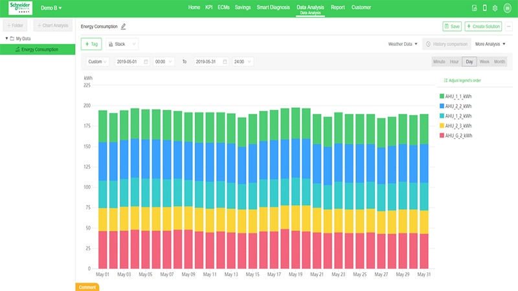Switch granularity to Hour
Viewport: 518px width, 291px height.
click(x=455, y=61)
